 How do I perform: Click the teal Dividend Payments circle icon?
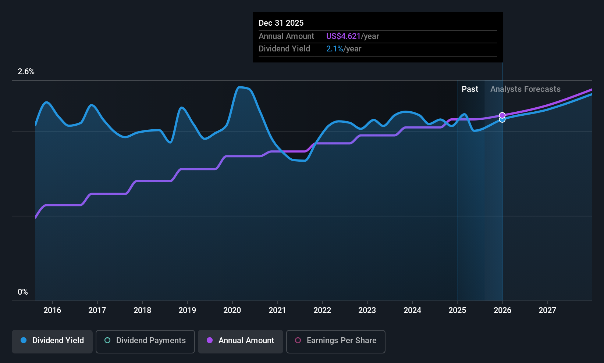coord(107,341)
